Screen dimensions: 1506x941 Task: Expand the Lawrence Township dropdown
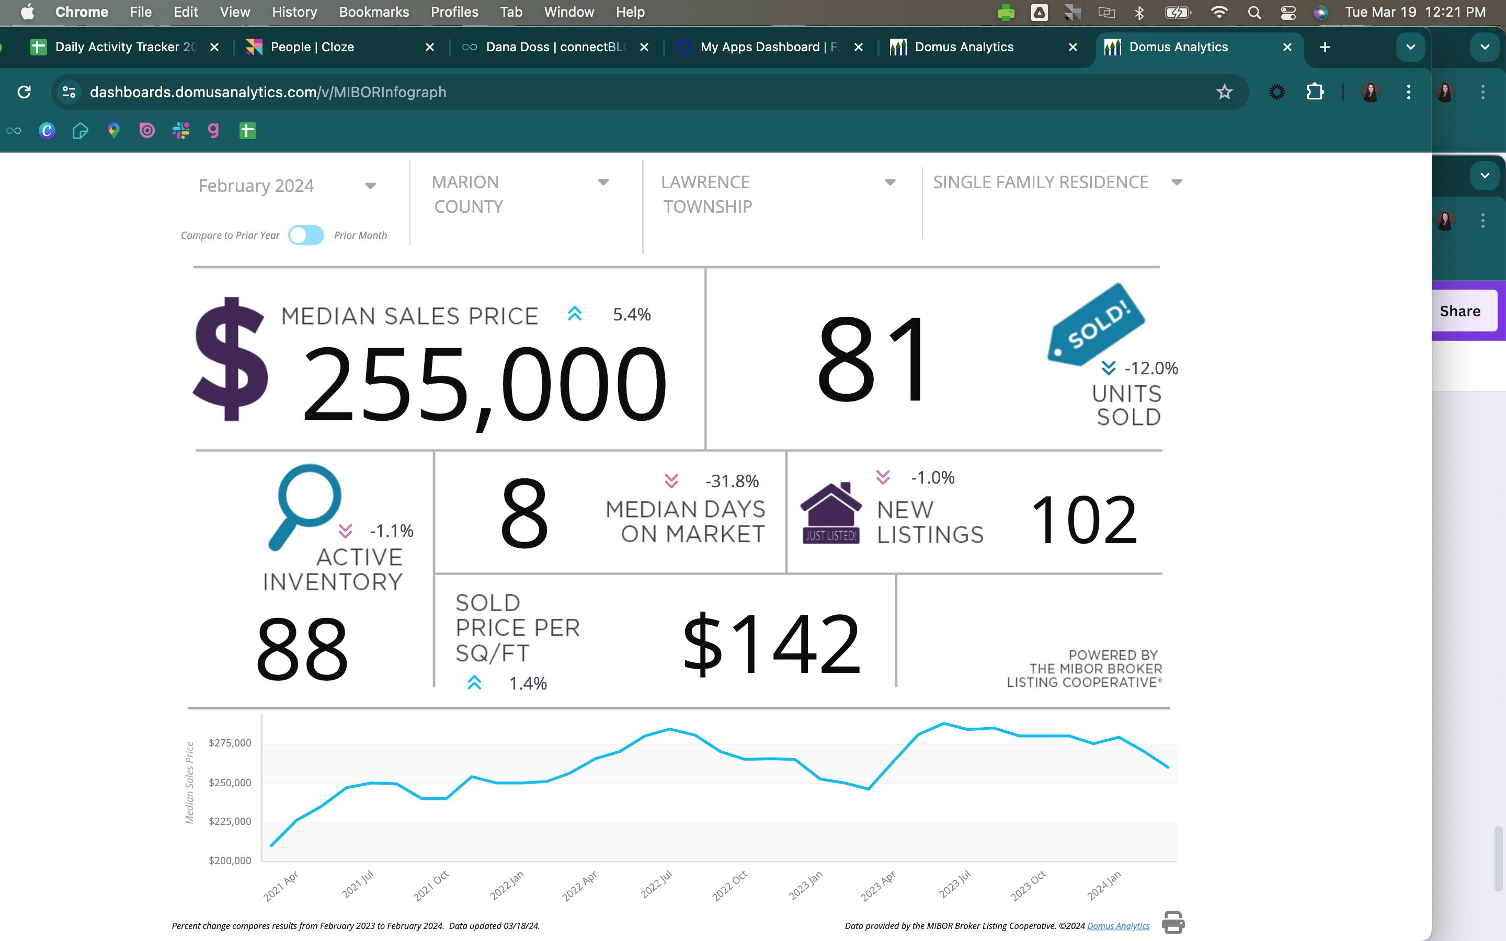click(890, 182)
